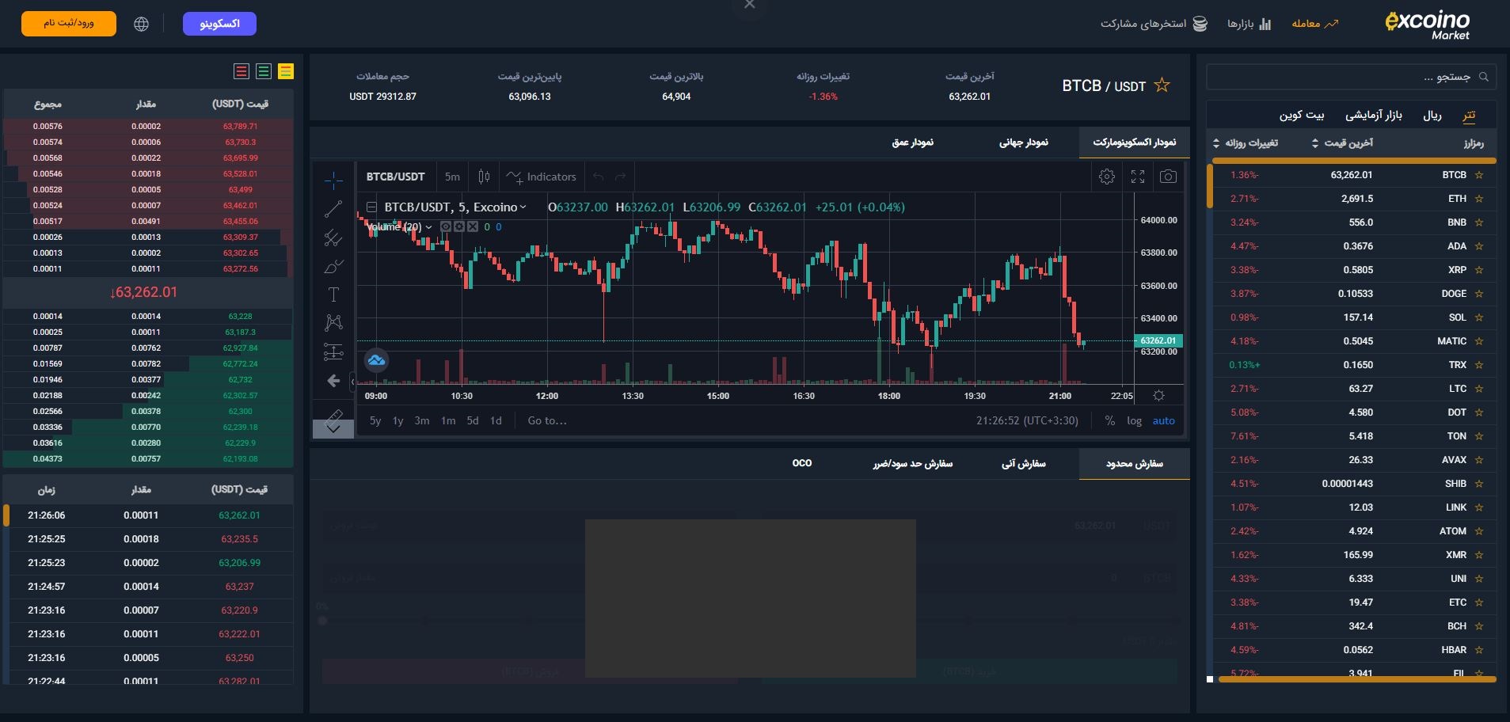Open the OCO order tab
Screen dimensions: 1510x722
click(x=802, y=464)
